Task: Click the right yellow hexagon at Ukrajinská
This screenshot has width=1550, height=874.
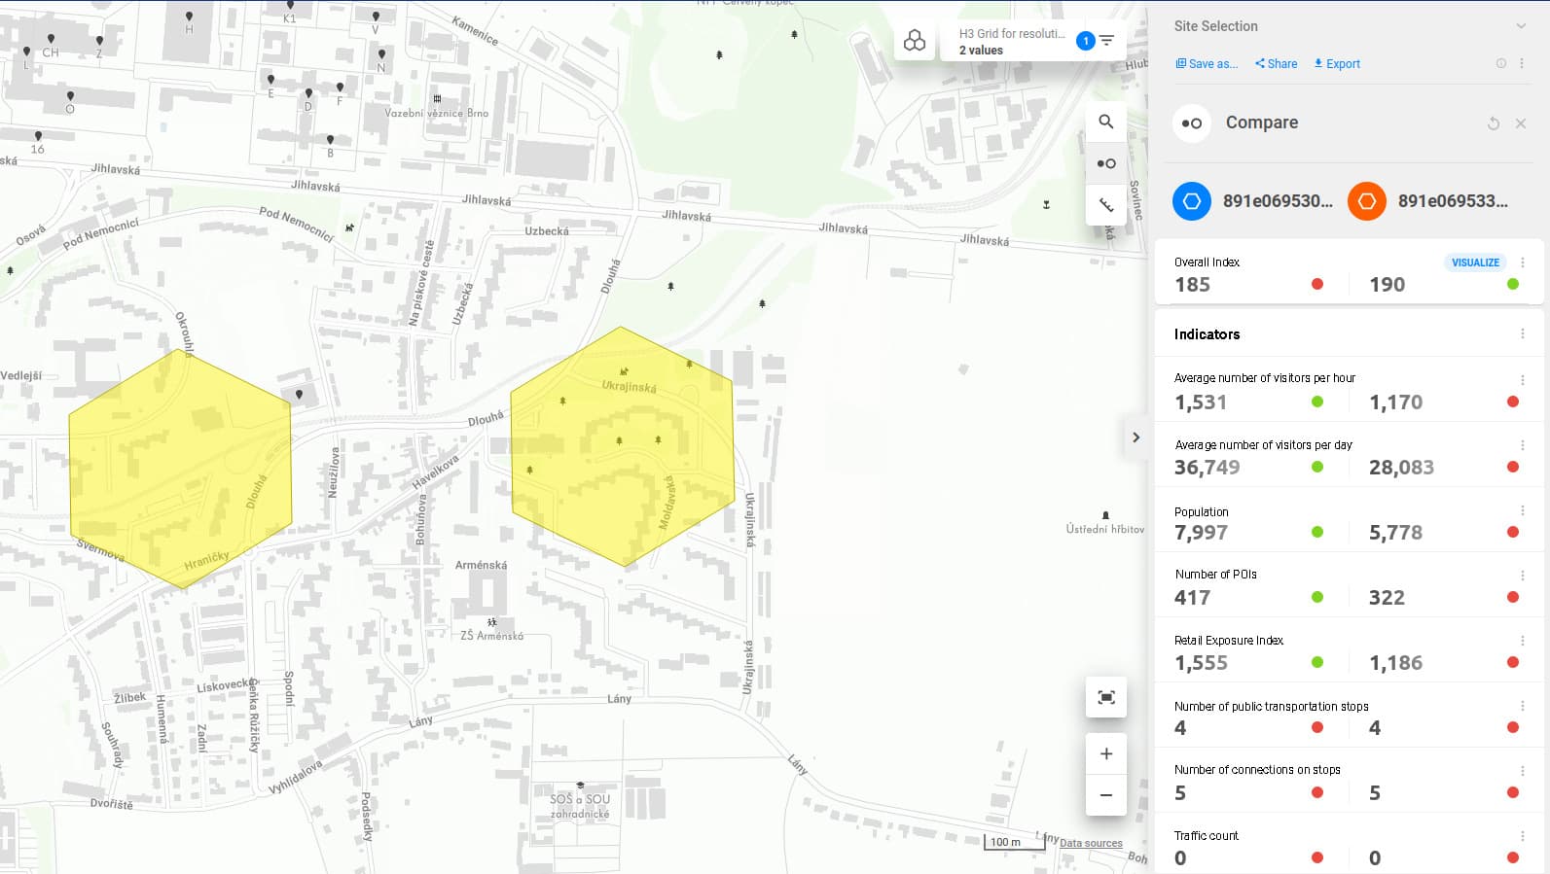Action: (623, 447)
